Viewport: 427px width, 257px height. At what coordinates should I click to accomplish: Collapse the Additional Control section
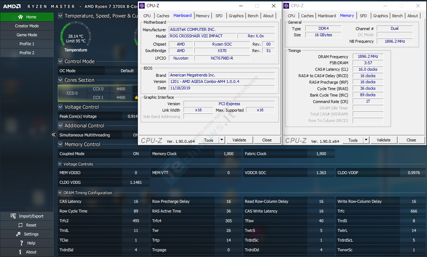(60, 126)
